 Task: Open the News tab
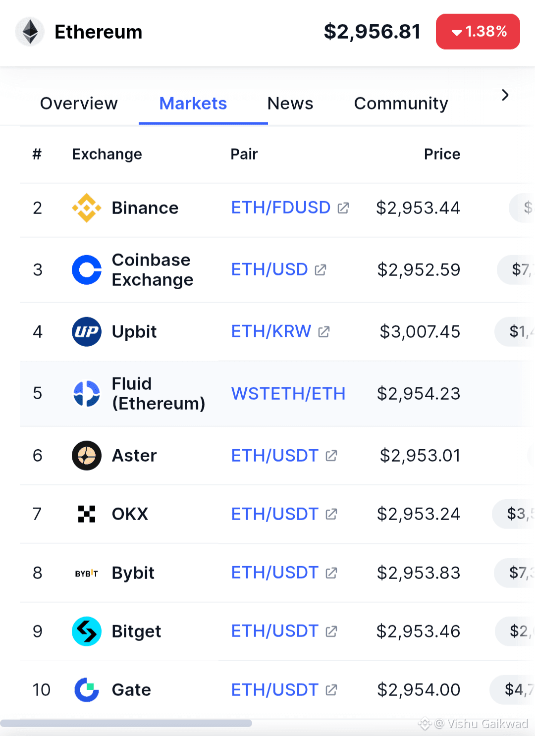290,104
